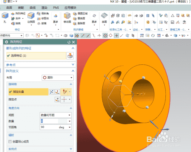
Task: Toggle the end point snap icon
Action: pyautogui.click(x=83, y=35)
